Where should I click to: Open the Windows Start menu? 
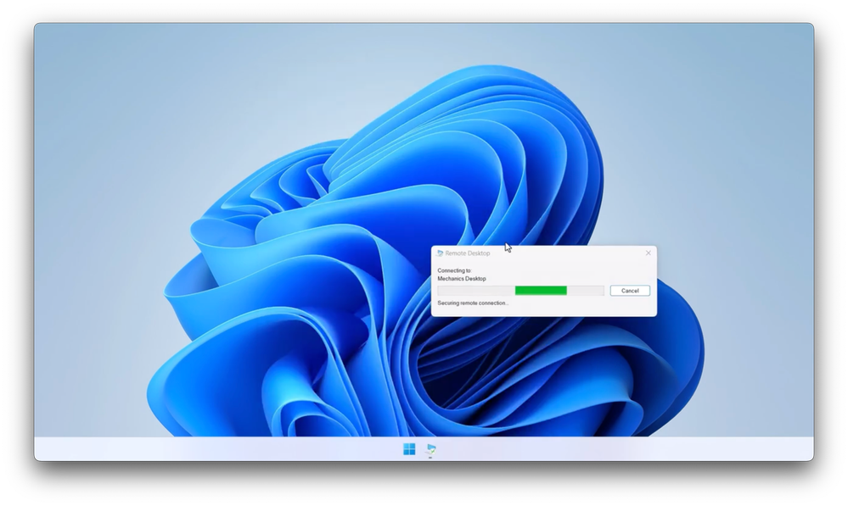coord(409,448)
